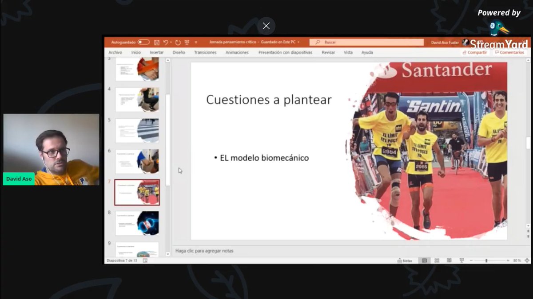Click 'Diapositiva 7 de 13' status text
The width and height of the screenshot is (533, 299).
tap(122, 260)
